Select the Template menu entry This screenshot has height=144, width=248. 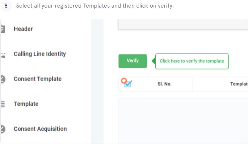coord(26,104)
